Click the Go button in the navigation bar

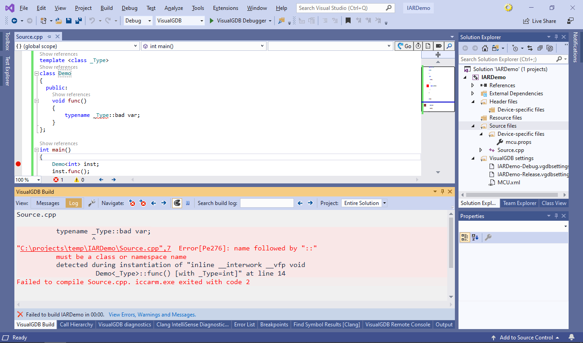click(x=404, y=46)
